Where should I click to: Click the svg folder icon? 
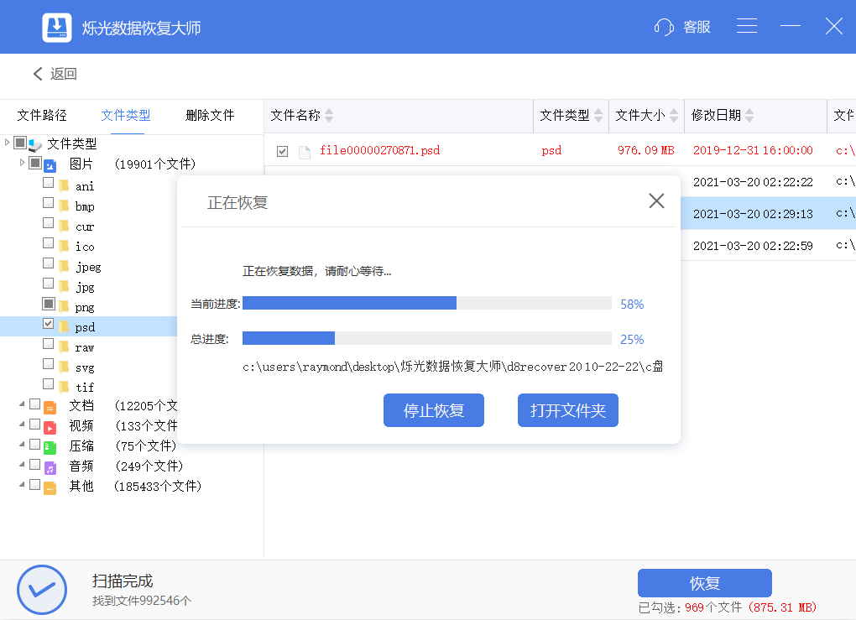pyautogui.click(x=64, y=367)
